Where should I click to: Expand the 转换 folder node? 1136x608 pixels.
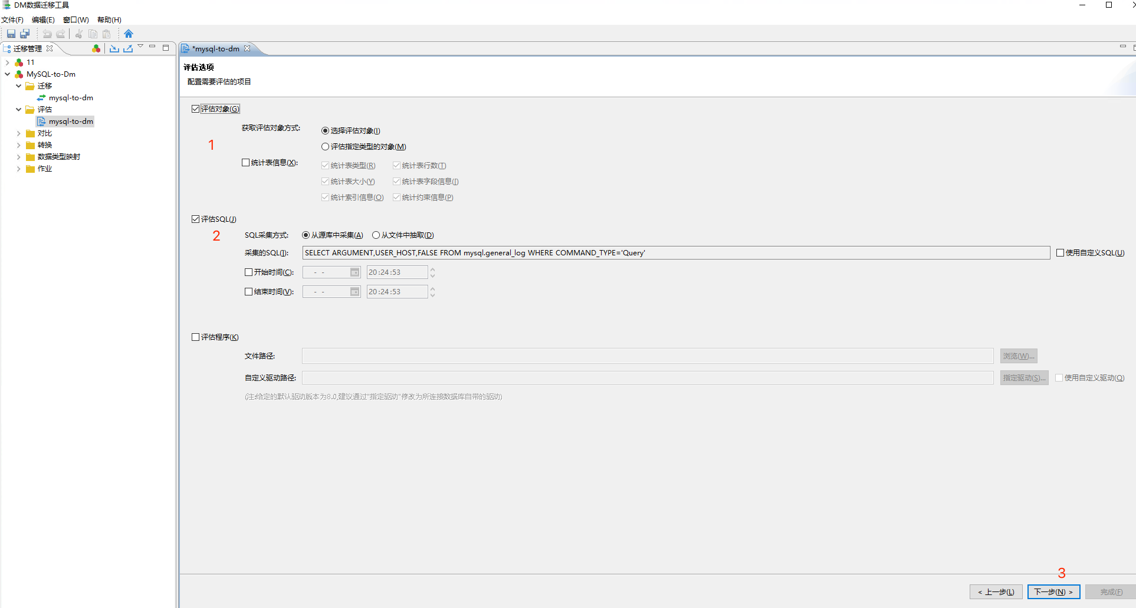tap(18, 144)
